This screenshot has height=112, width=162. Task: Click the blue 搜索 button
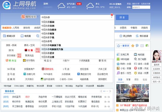(x=122, y=17)
